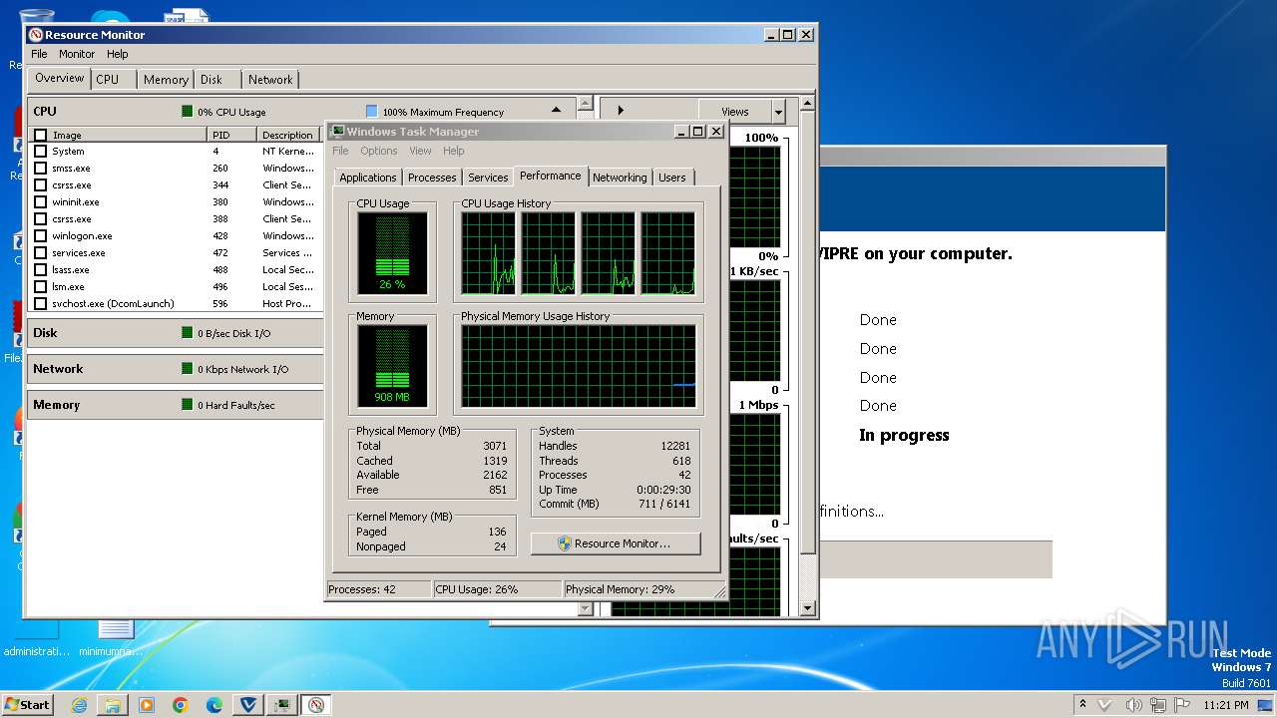Check the wininit.exe process checkbox

coord(41,202)
